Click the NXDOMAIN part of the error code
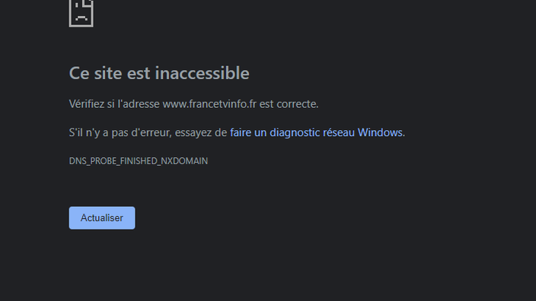The height and width of the screenshot is (301, 536). point(184,161)
